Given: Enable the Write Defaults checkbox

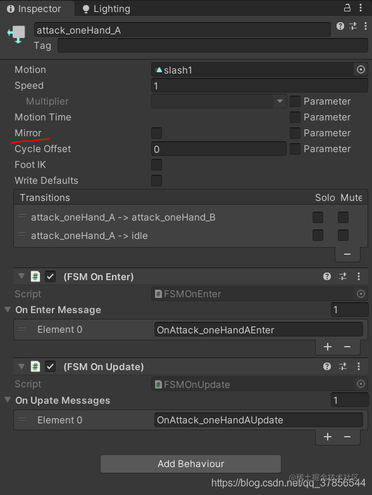Looking at the screenshot, I should click(x=156, y=181).
